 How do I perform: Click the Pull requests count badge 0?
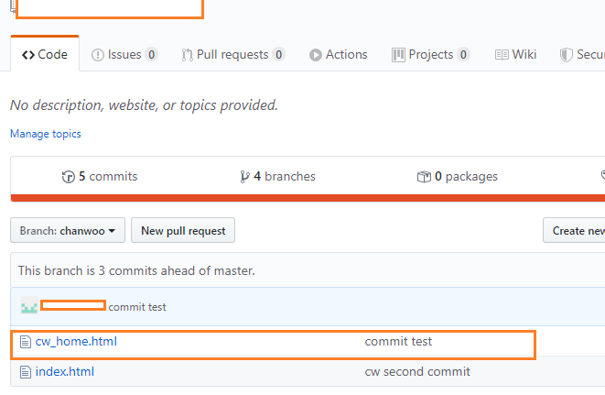(x=278, y=54)
